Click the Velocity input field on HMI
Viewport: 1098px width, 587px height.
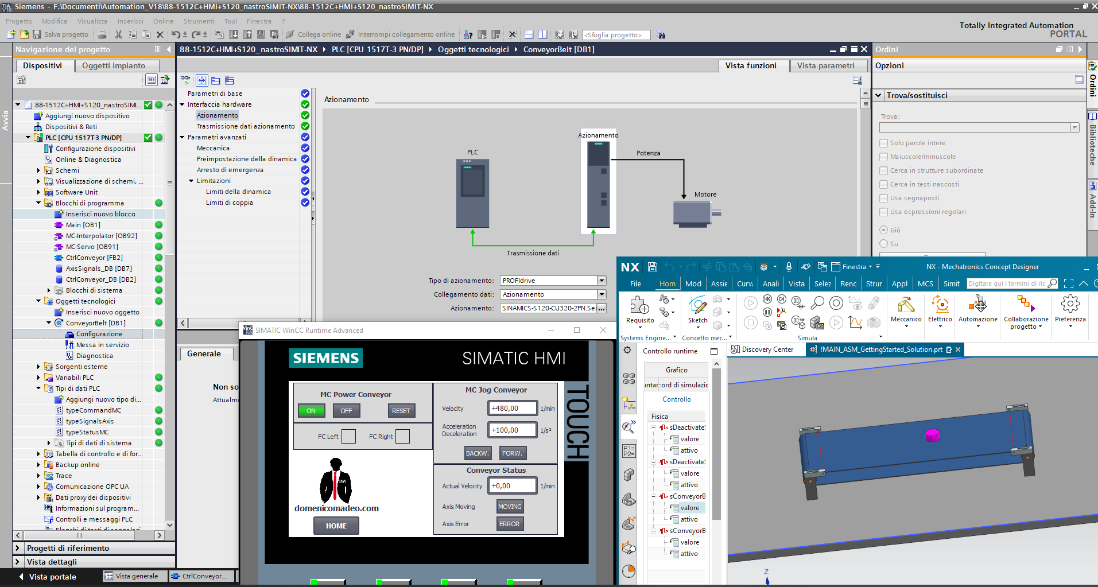point(511,408)
